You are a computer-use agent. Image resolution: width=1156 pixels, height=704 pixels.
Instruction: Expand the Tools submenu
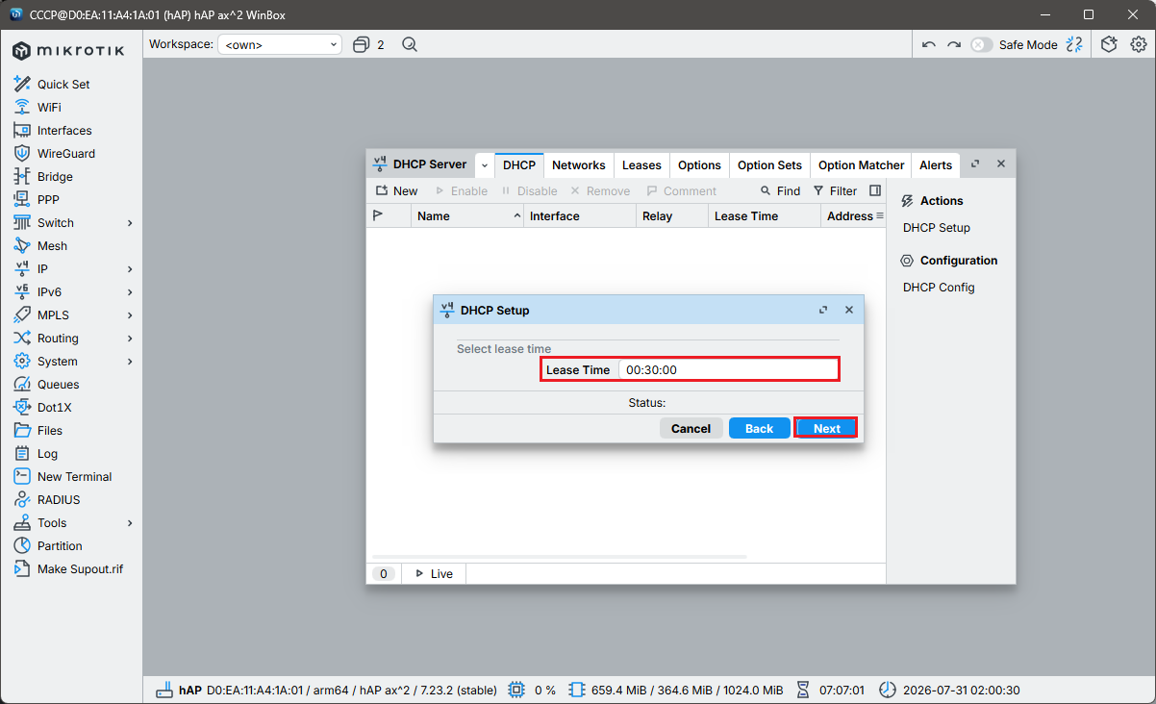pos(130,522)
